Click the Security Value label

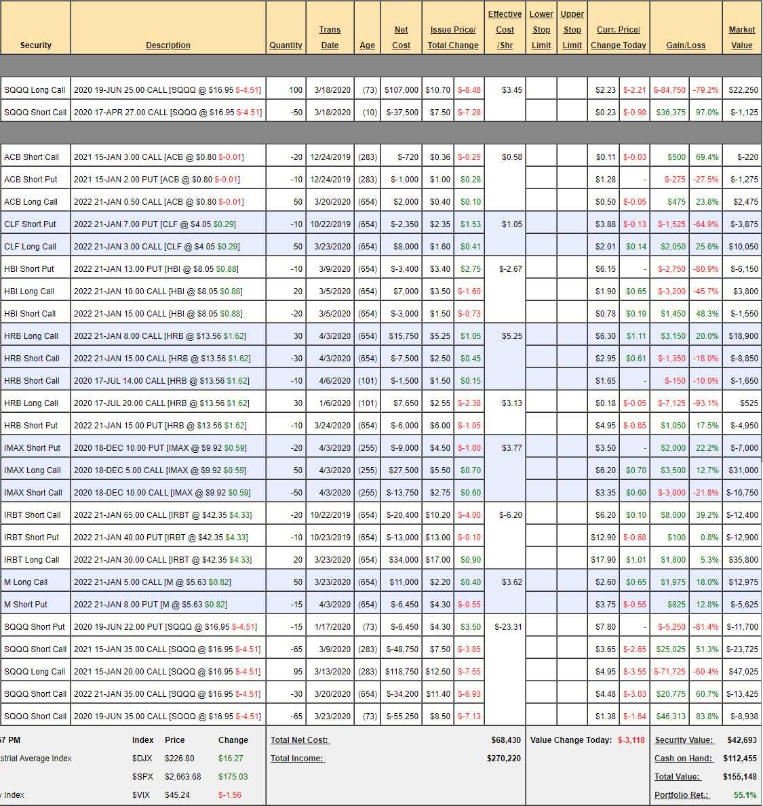[x=684, y=740]
